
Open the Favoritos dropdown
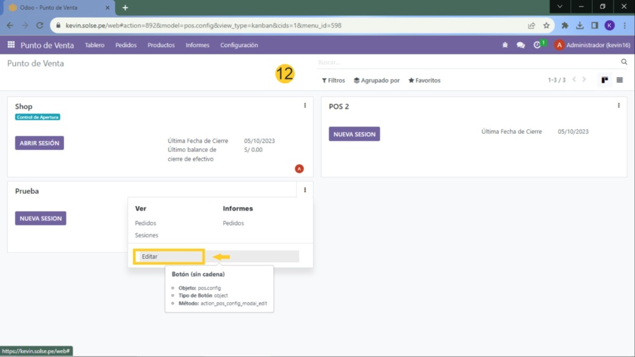coord(424,81)
